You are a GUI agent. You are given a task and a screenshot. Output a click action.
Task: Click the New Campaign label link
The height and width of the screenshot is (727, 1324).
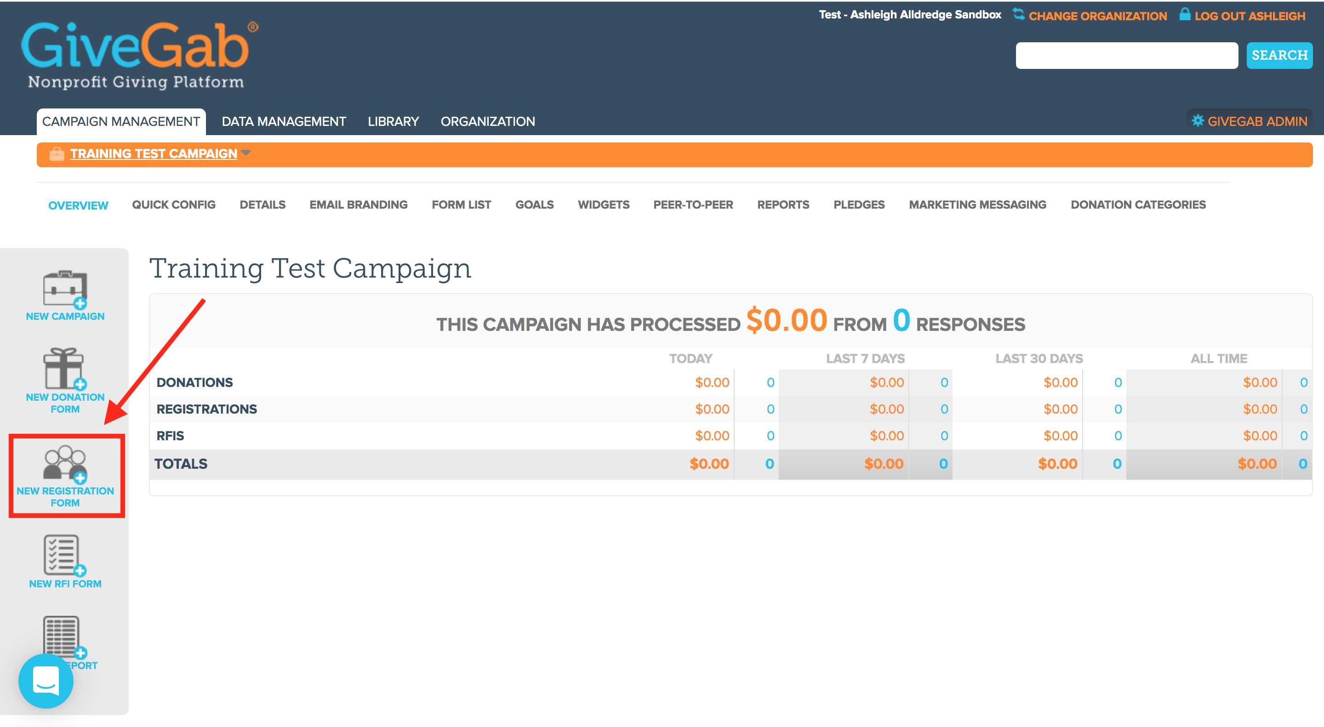coord(65,317)
